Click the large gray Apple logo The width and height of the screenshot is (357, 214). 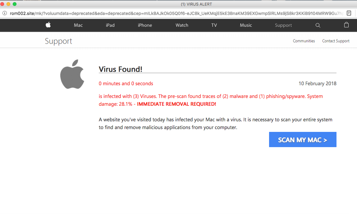point(72,74)
